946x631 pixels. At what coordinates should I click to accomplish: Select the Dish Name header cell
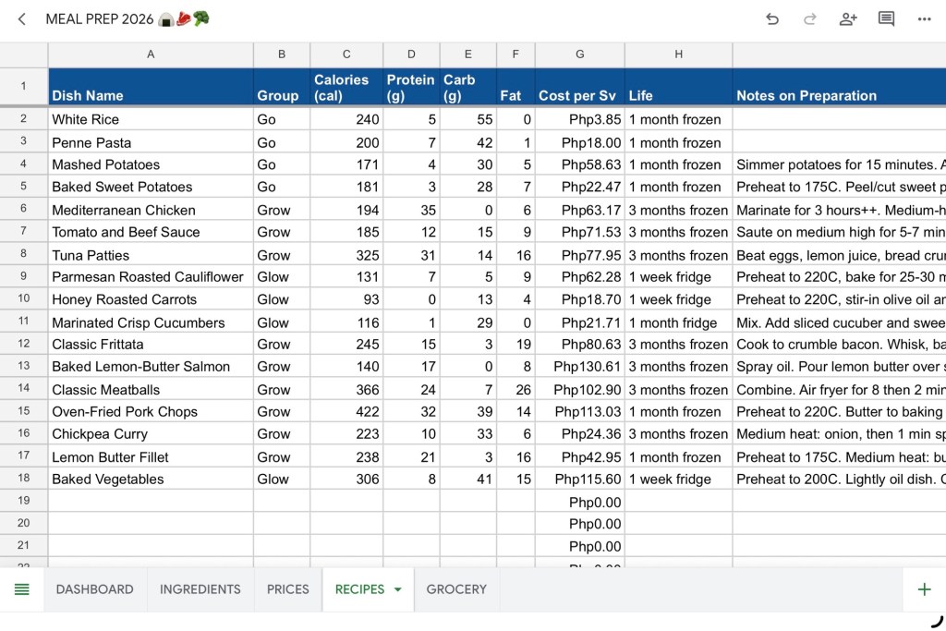click(x=151, y=87)
